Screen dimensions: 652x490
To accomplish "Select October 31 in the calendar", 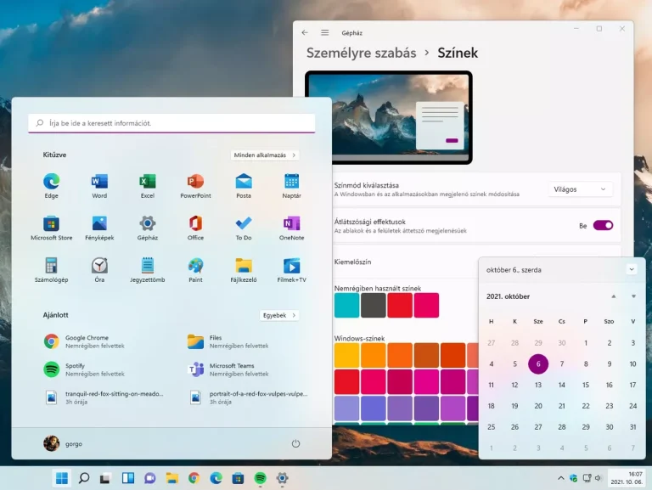I will [x=632, y=427].
